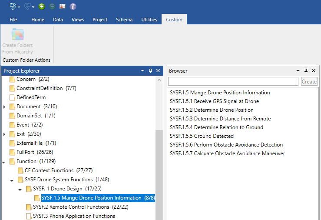Click the green back navigation arrow
Screen dimensions: 321x220
(x=42, y=7)
